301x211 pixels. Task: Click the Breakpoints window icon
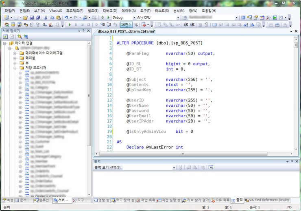click(144, 24)
